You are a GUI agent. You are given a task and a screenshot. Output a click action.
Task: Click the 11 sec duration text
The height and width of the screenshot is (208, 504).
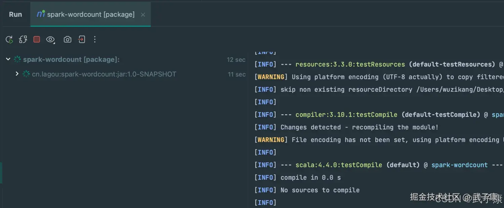tap(237, 74)
